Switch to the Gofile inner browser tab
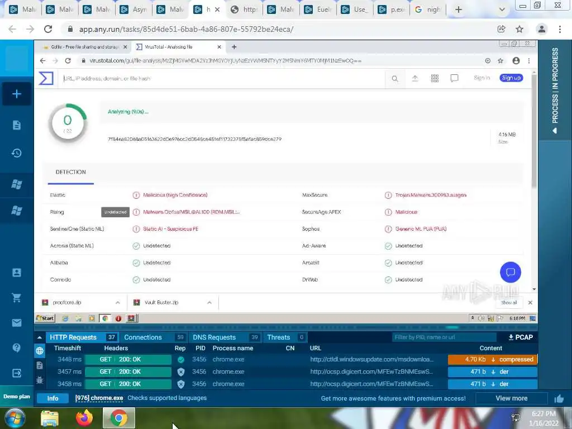This screenshot has width=572, height=429. [x=84, y=47]
